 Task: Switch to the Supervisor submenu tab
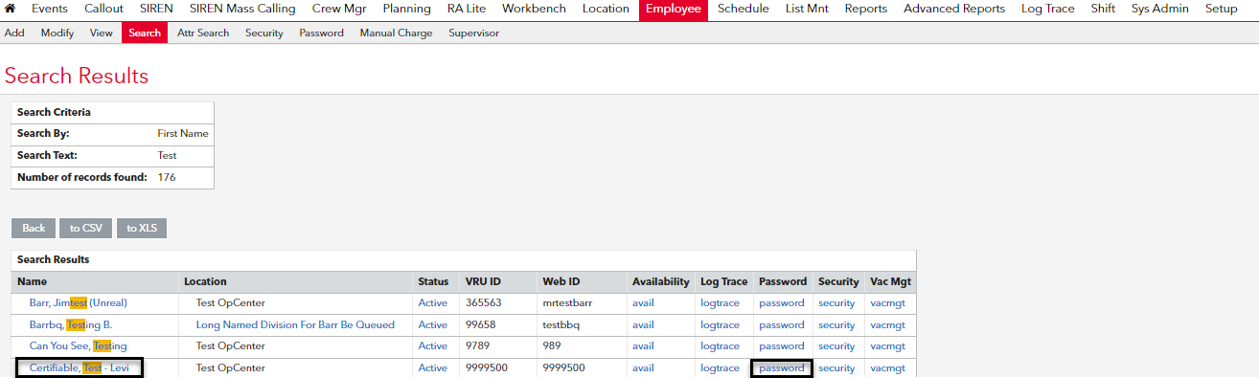coord(473,33)
